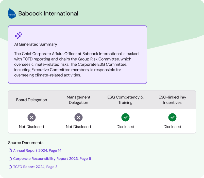Click the Disclosed cell for ESG Competency
204x178 pixels.
(x=125, y=127)
